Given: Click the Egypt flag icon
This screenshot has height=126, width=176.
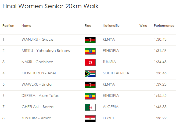Looking at the screenshot, I should [90, 119].
